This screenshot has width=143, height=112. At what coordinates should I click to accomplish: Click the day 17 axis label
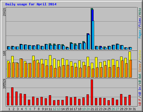click(75, 109)
